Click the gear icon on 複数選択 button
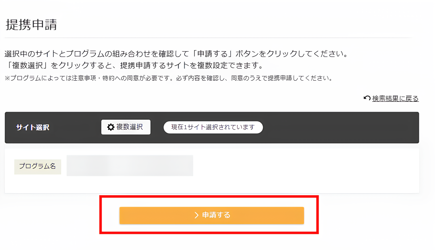The image size is (435, 250). tap(111, 127)
